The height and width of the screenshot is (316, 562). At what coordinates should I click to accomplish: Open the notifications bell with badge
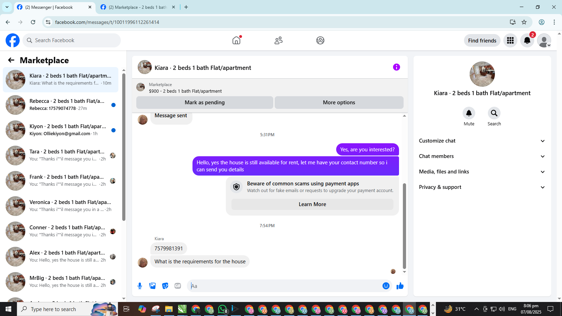[527, 40]
